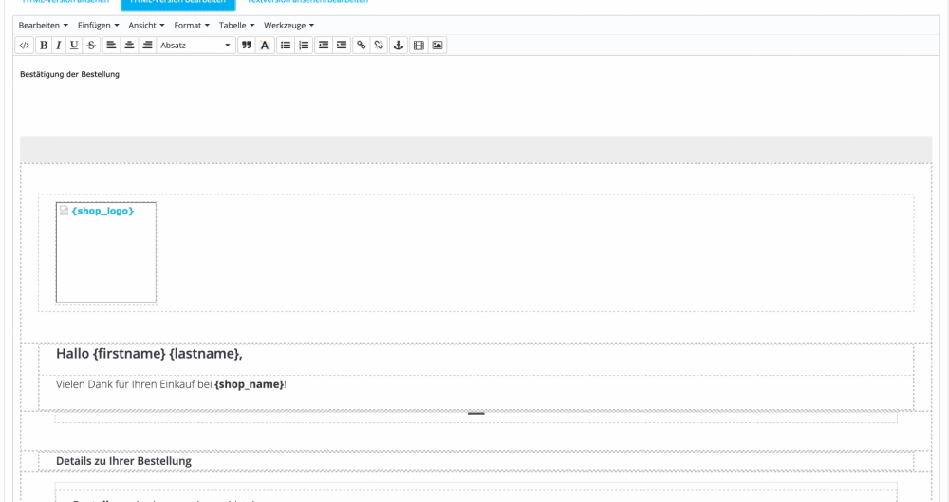Insert an image

pos(437,46)
